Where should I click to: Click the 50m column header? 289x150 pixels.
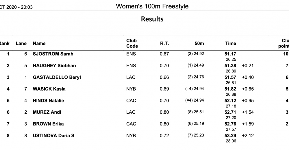tap(199, 44)
